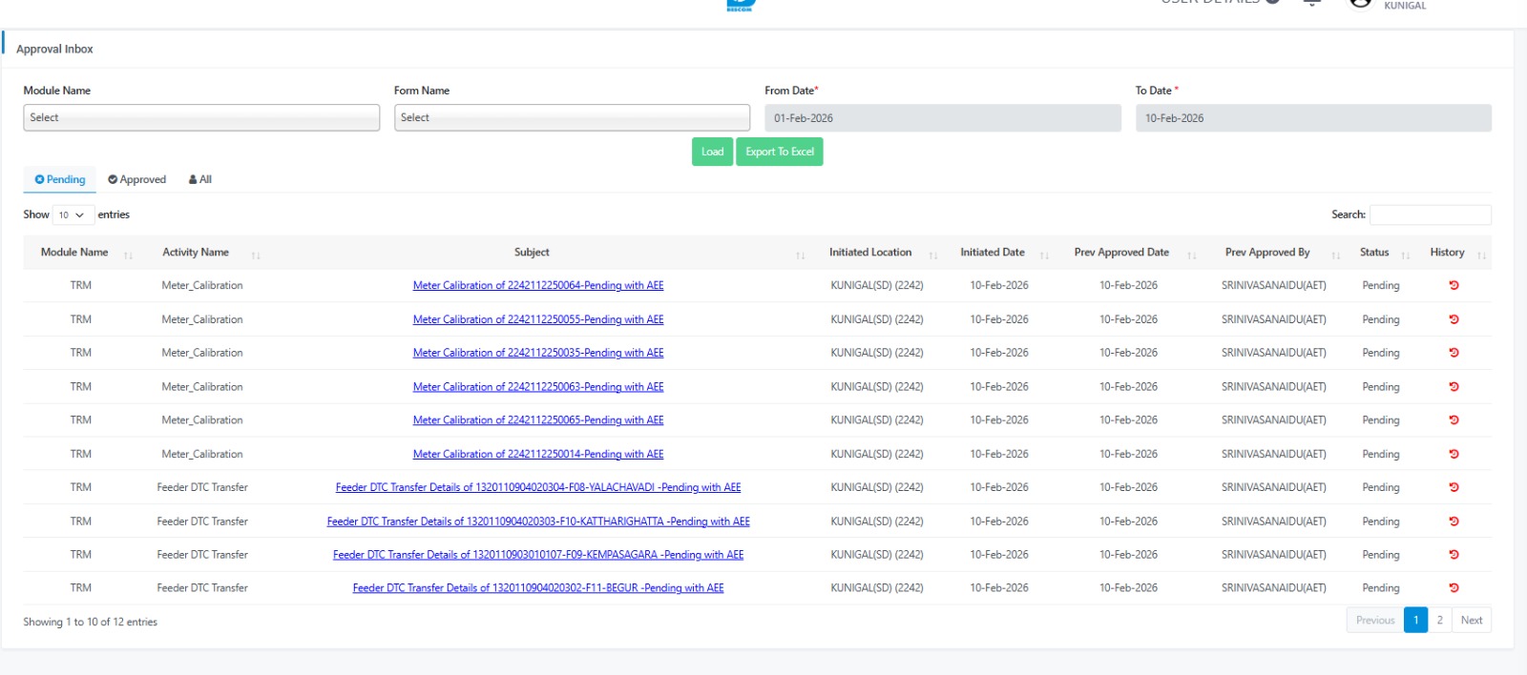
Task: Switch to the Approved tab
Action: point(137,179)
